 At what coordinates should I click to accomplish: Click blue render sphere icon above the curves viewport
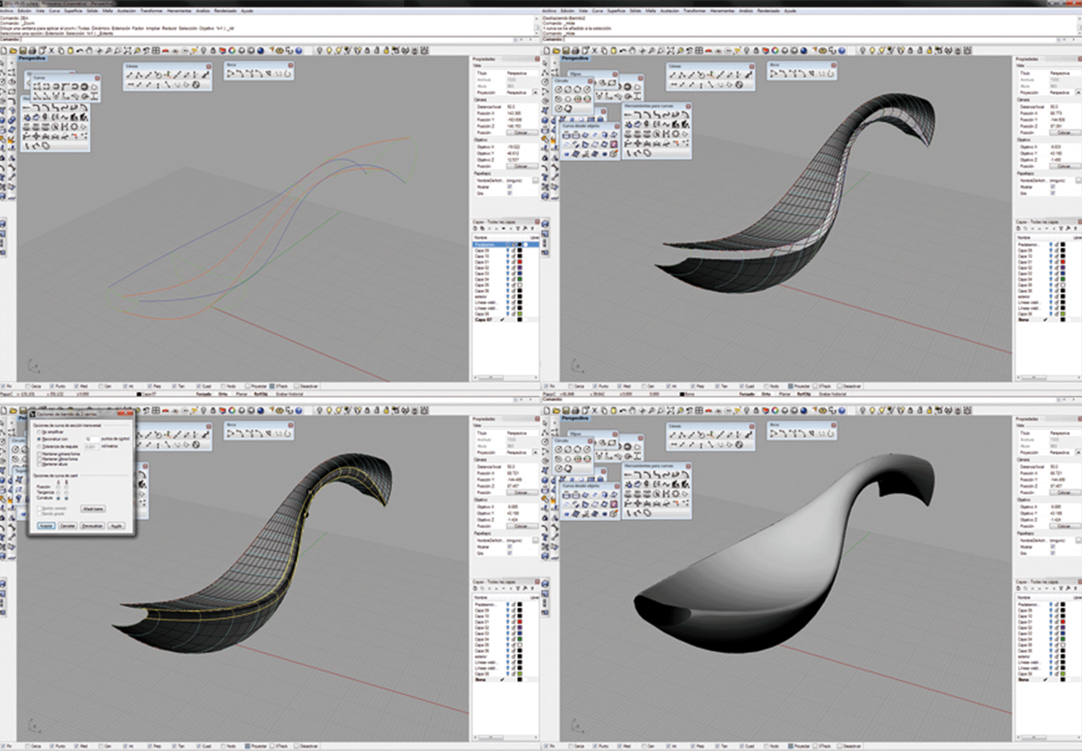[x=260, y=51]
